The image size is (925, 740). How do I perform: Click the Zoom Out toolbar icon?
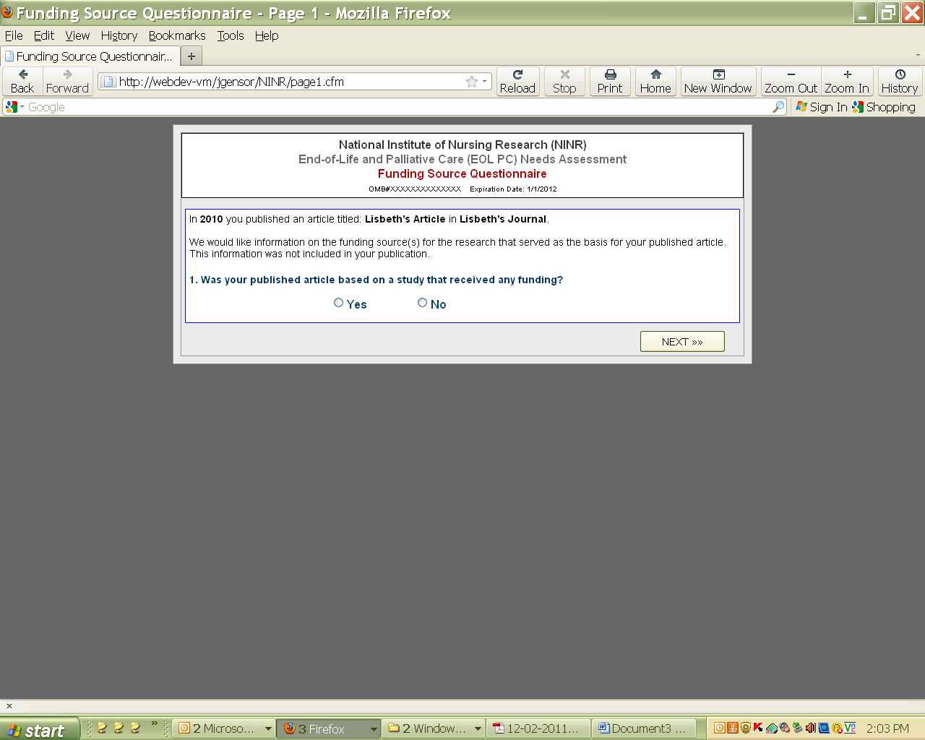click(791, 81)
